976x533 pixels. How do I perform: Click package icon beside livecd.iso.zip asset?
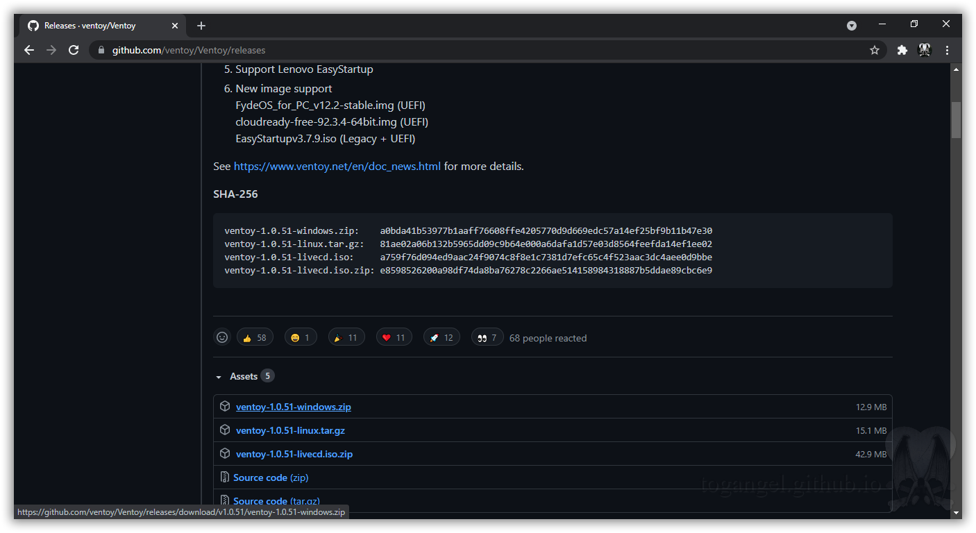point(225,453)
